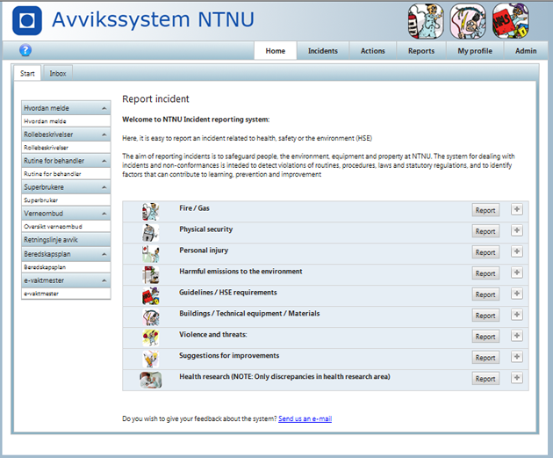The image size is (553, 458).
Task: Click the NTNU logo icon
Action: [x=27, y=20]
